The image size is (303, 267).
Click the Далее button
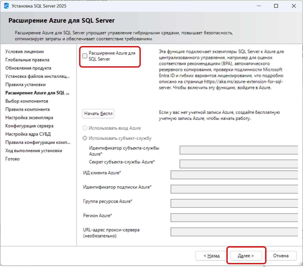pyautogui.click(x=246, y=256)
